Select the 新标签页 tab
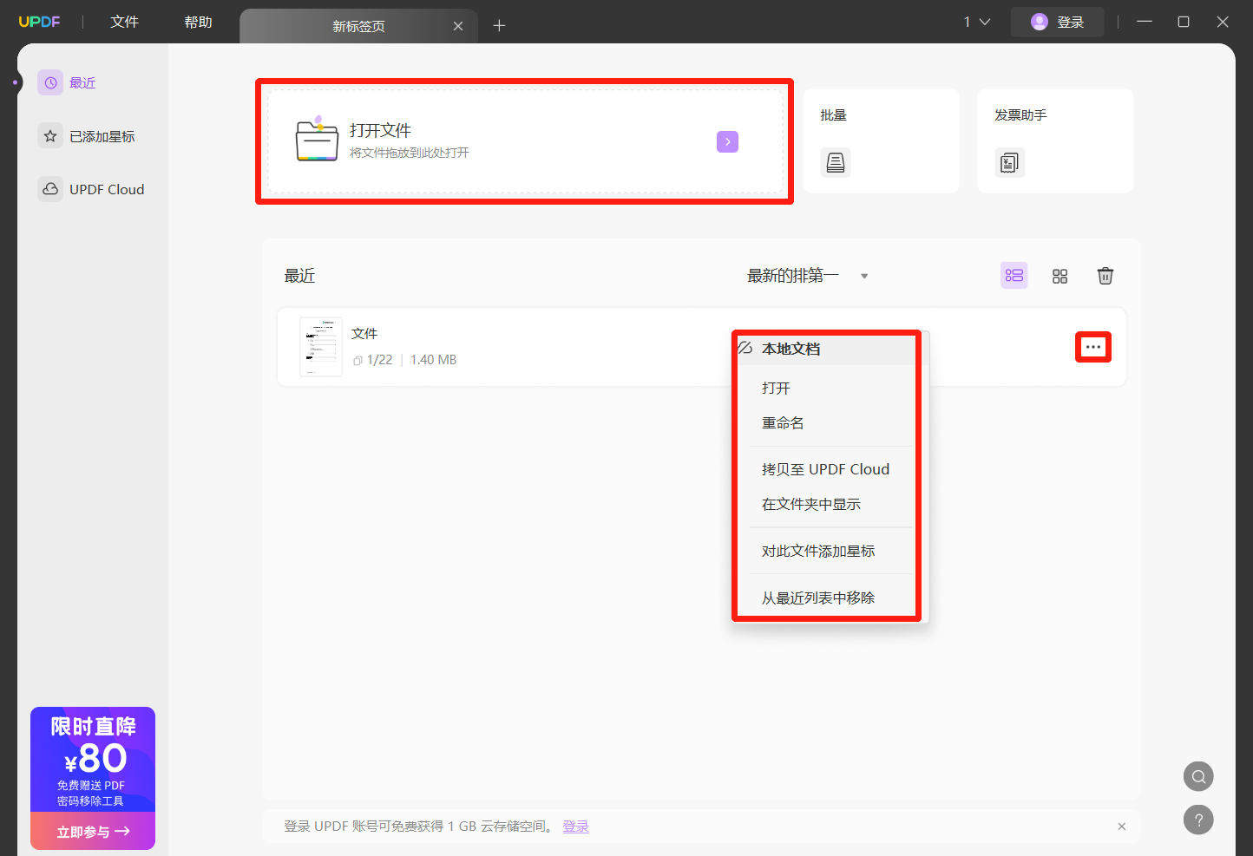 (x=358, y=26)
